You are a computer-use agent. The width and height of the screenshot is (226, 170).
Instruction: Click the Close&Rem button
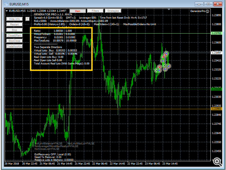click(14, 35)
